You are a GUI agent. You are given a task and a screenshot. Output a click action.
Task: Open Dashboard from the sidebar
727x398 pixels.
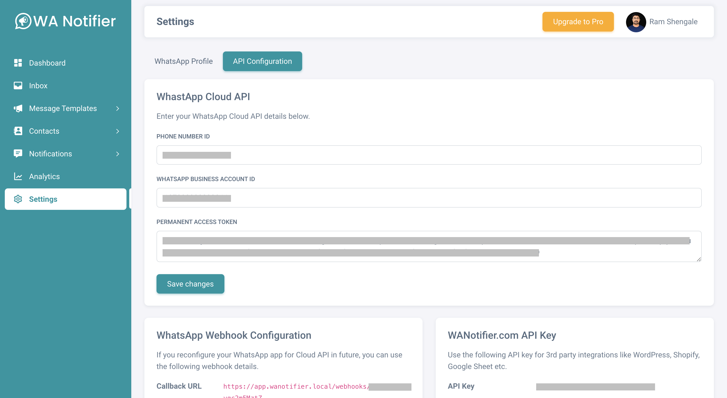(65, 63)
